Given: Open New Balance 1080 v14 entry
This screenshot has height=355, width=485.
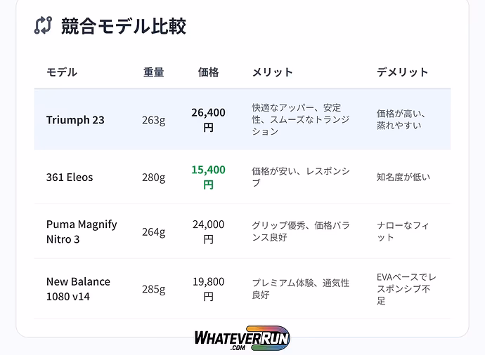Looking at the screenshot, I should 78,289.
